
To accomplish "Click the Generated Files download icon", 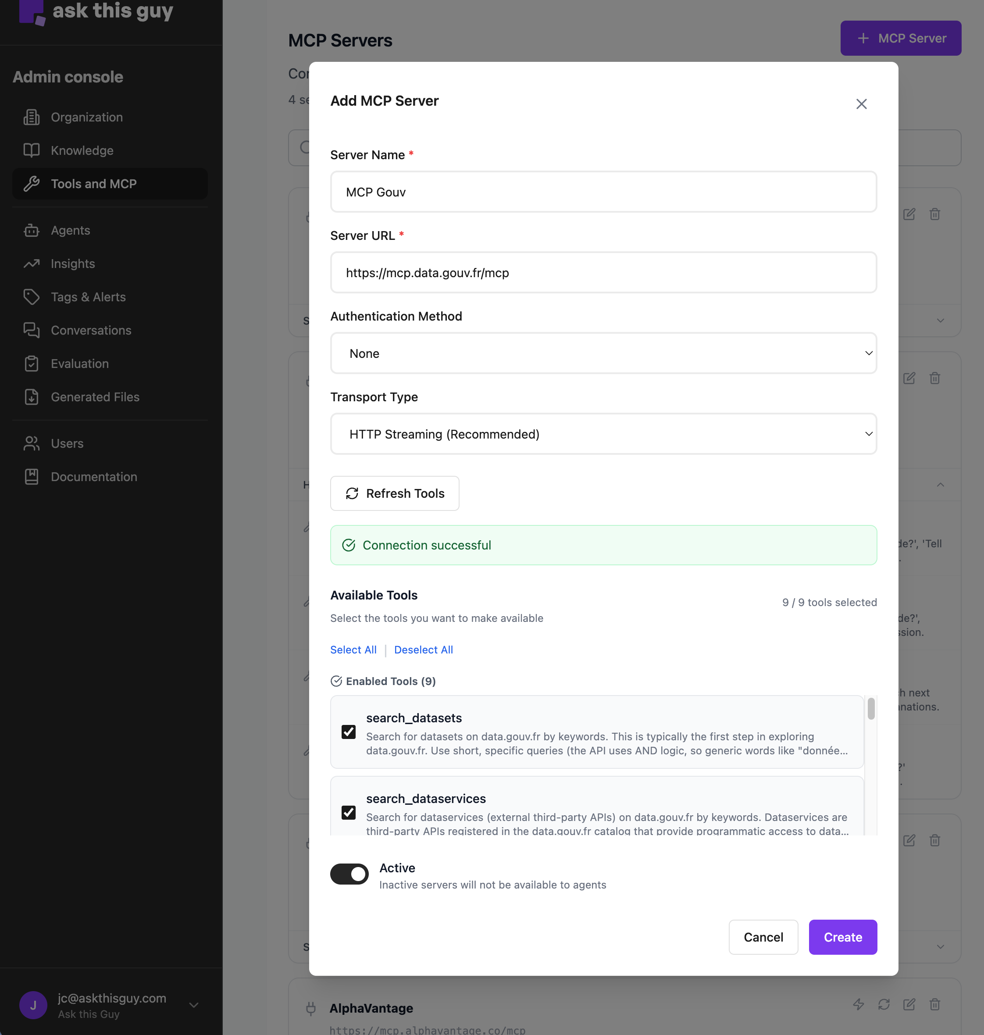I will click(32, 397).
